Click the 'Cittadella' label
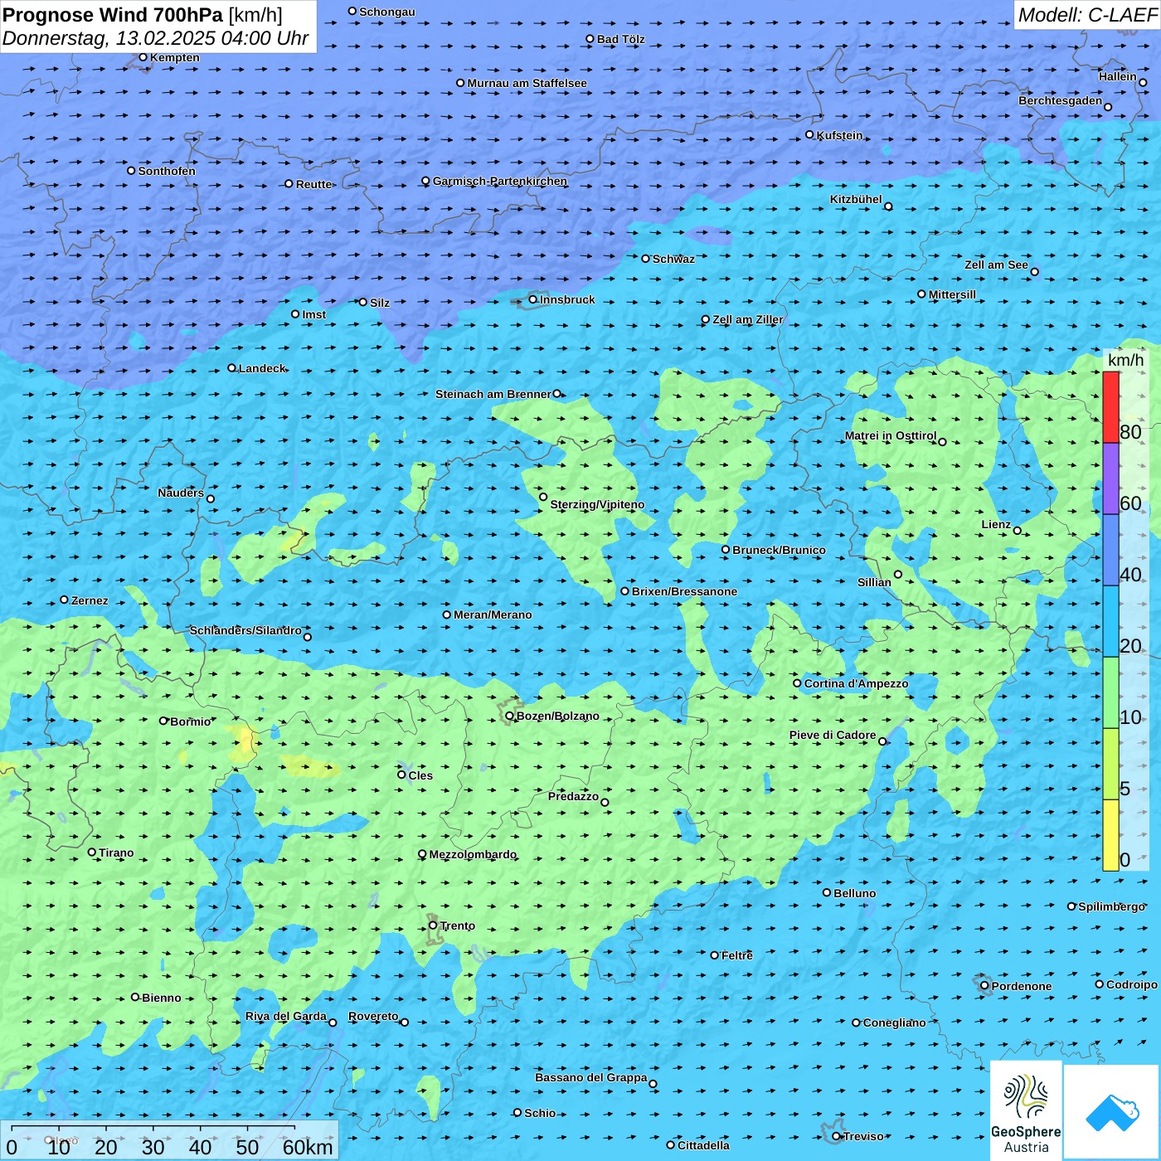 tap(703, 1145)
